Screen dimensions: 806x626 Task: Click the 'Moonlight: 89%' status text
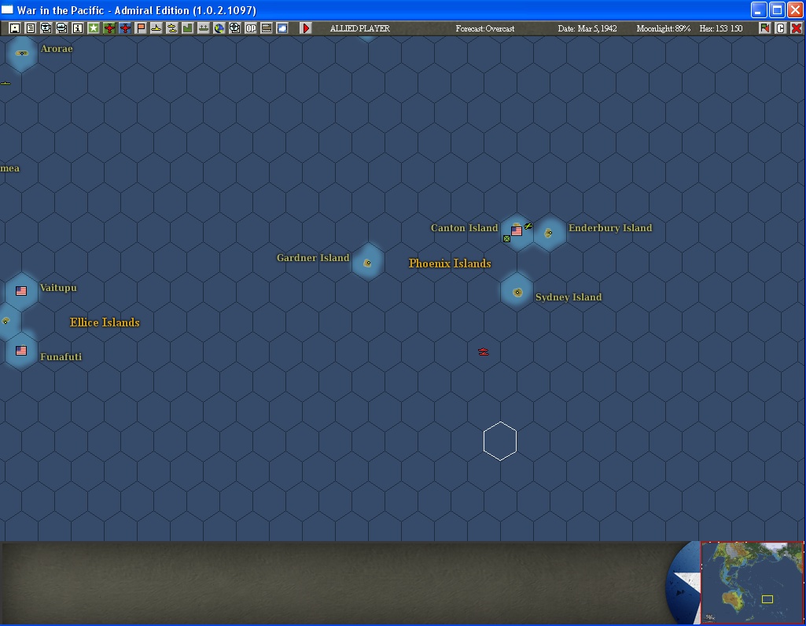[x=663, y=28]
